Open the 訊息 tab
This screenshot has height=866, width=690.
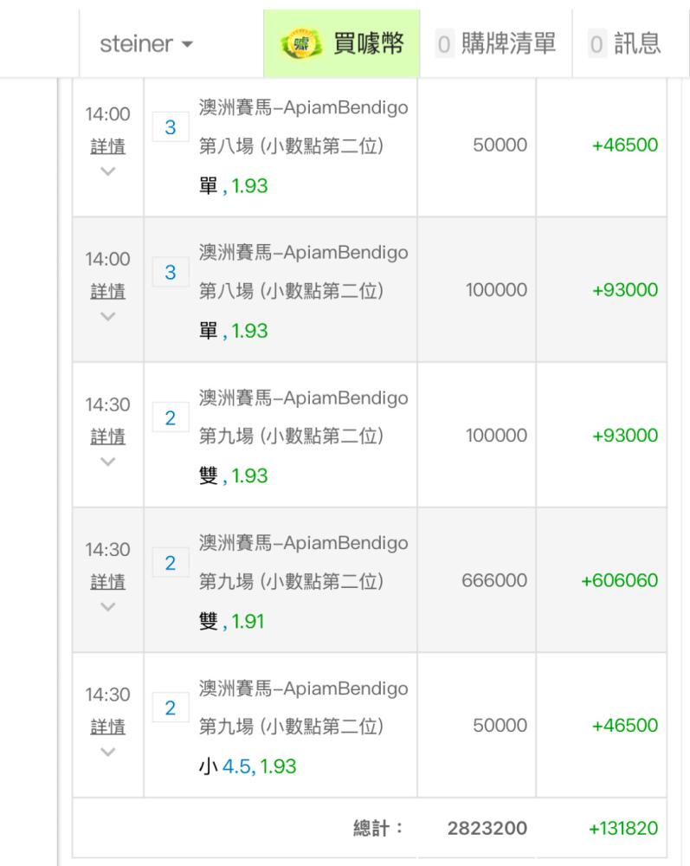(625, 45)
